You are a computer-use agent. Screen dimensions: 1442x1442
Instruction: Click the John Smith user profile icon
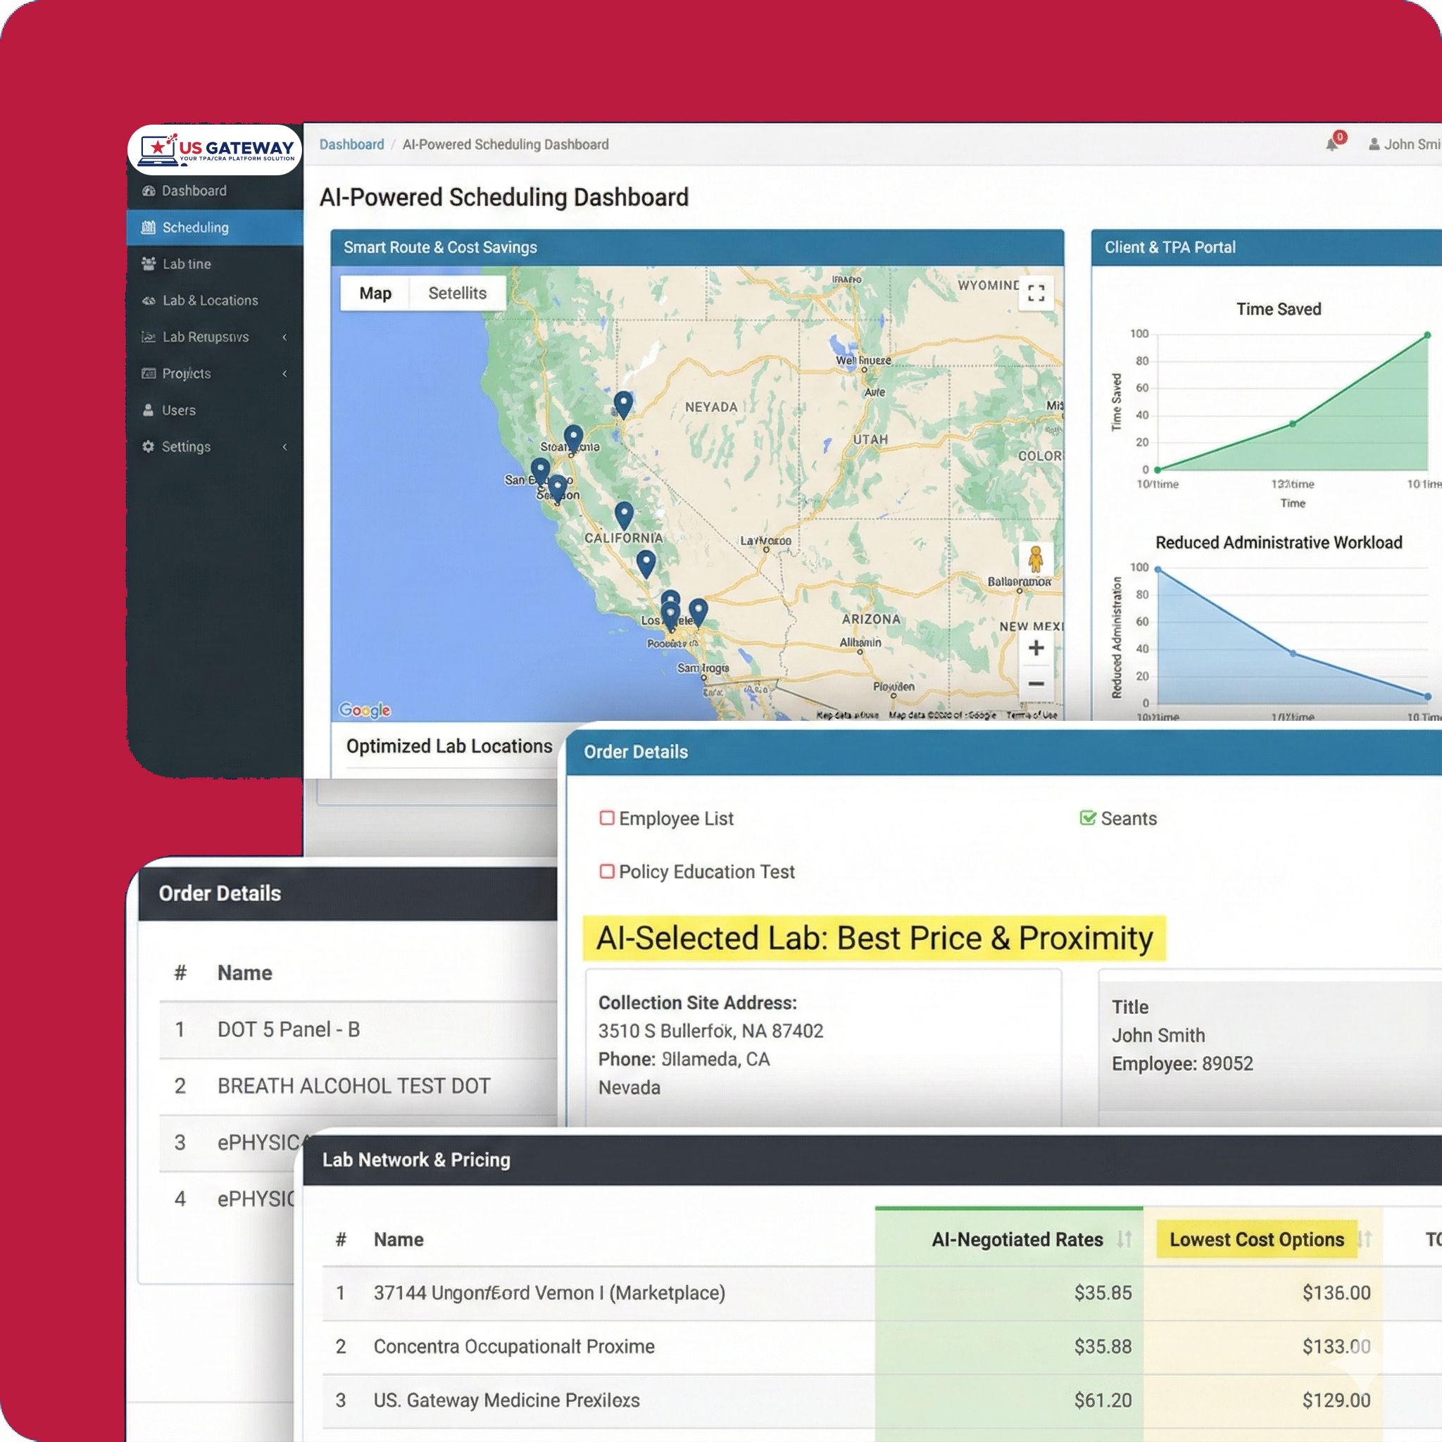pyautogui.click(x=1374, y=144)
